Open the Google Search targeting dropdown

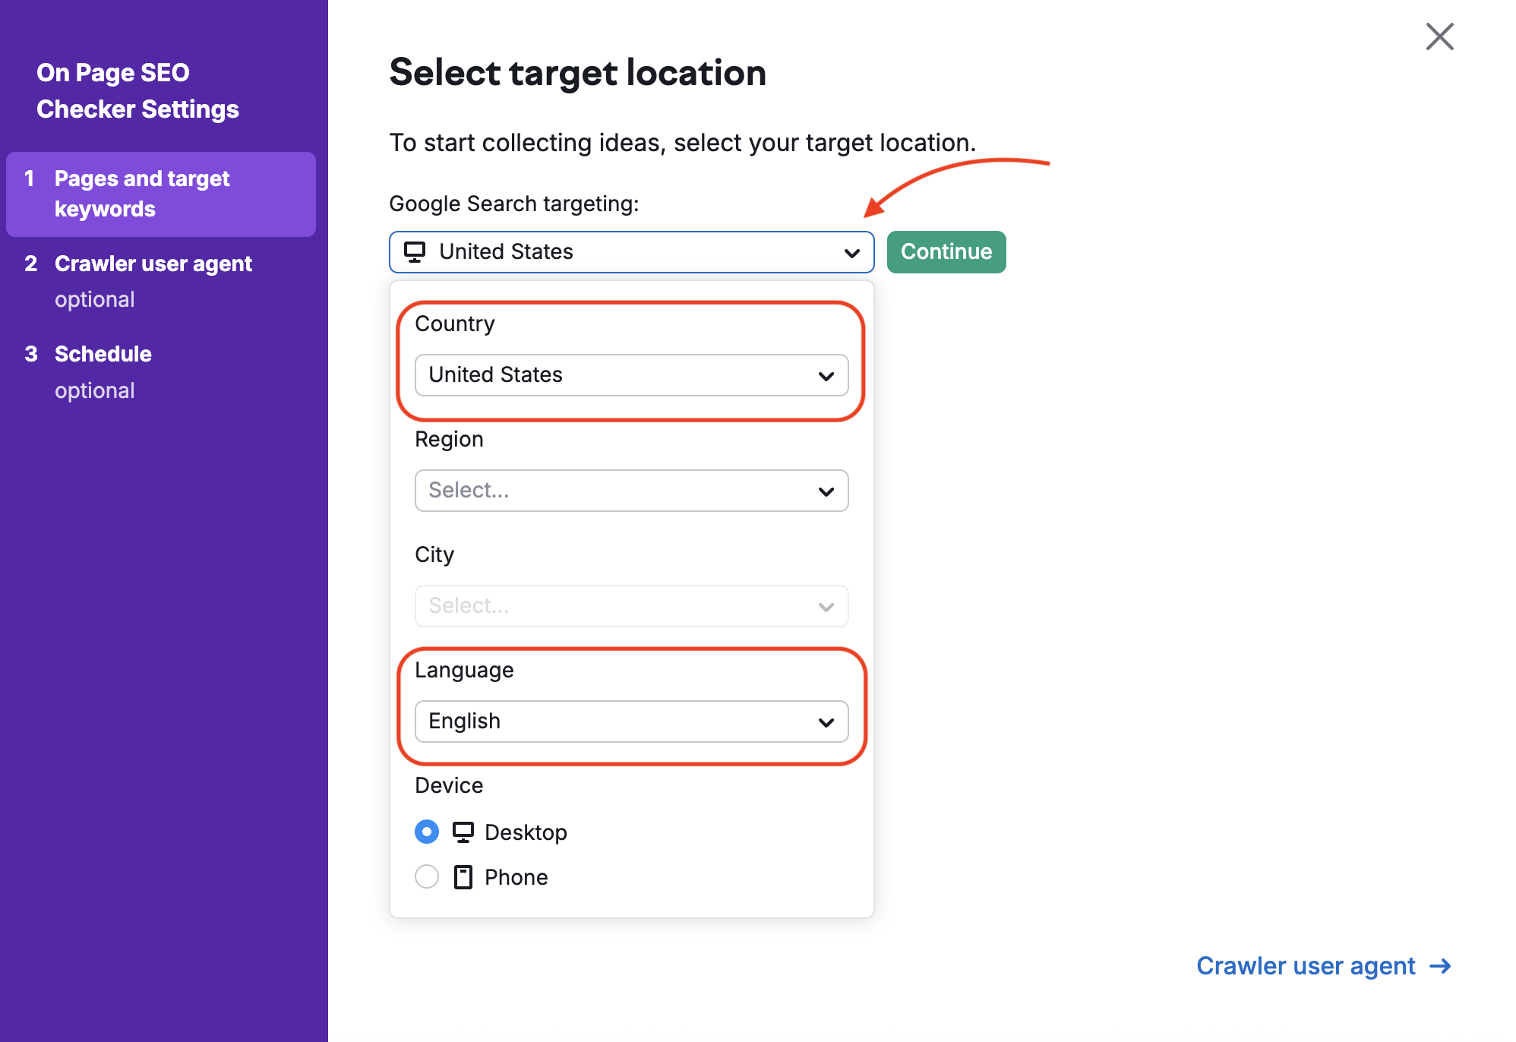pyautogui.click(x=630, y=251)
